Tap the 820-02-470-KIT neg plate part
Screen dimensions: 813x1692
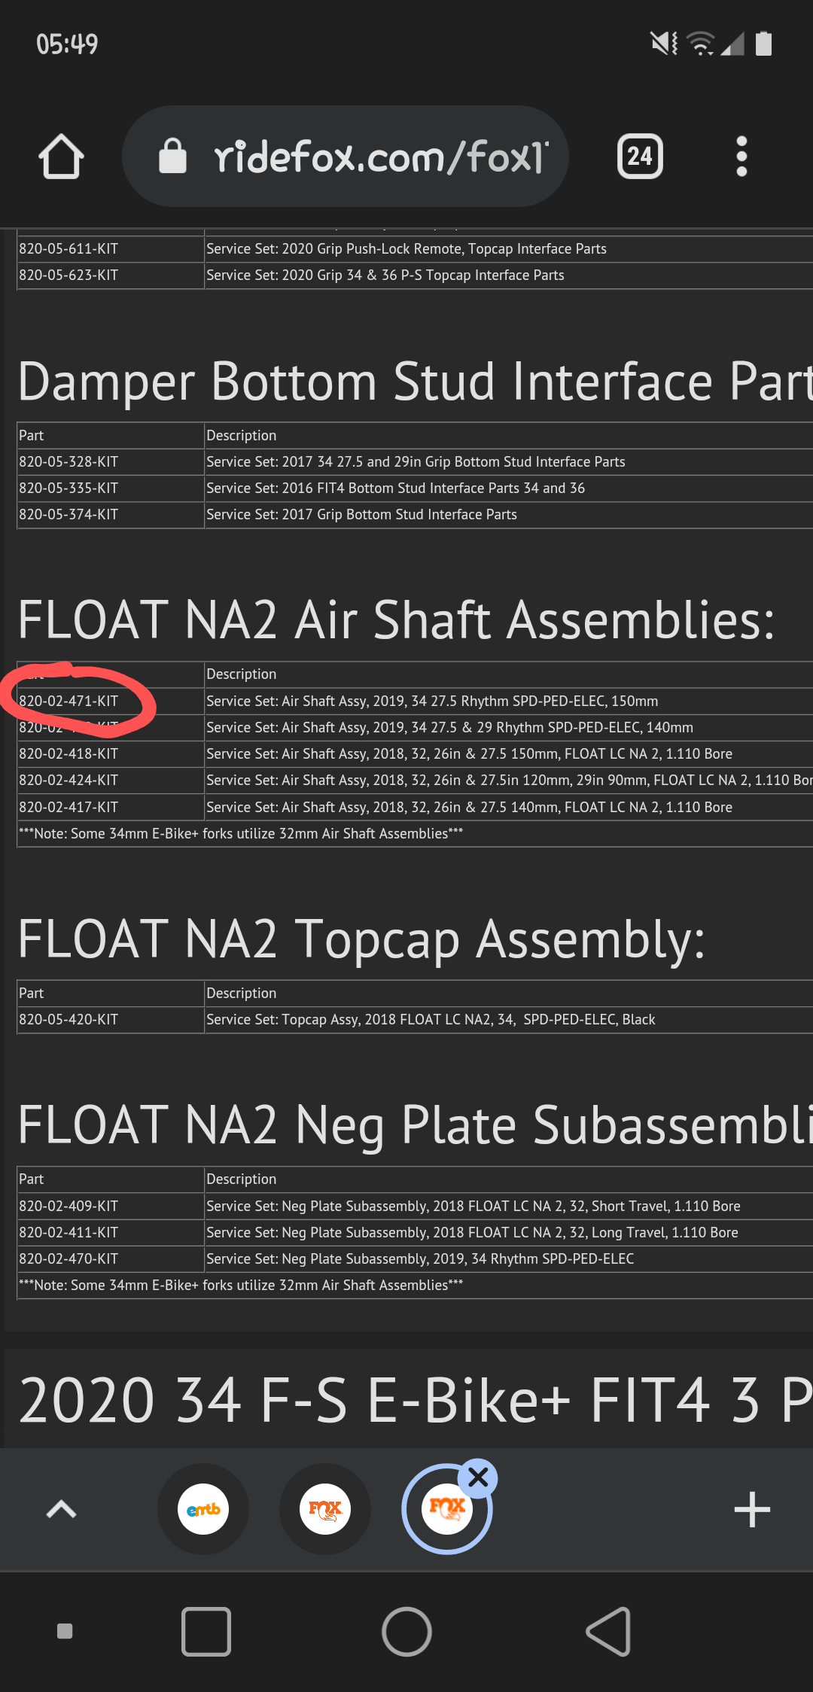tap(69, 1259)
